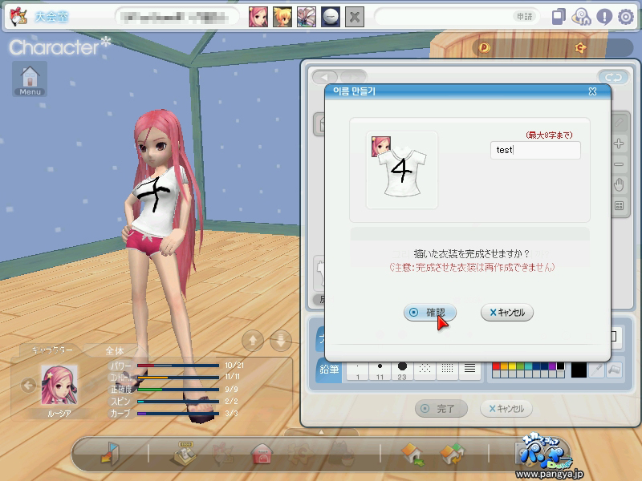
Task: Open the cash register shop icon
Action: (185, 454)
